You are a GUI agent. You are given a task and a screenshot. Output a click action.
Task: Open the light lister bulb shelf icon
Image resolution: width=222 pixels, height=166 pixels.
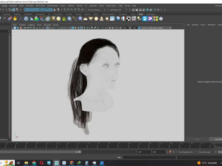[x=139, y=19]
